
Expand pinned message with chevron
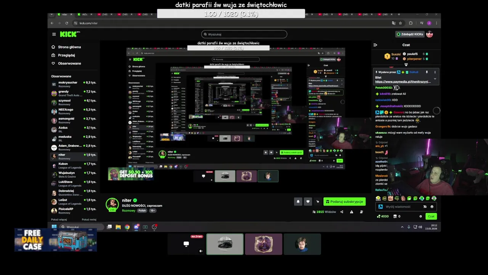(435, 79)
